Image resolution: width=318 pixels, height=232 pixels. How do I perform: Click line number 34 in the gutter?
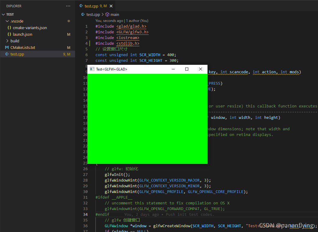85,214
